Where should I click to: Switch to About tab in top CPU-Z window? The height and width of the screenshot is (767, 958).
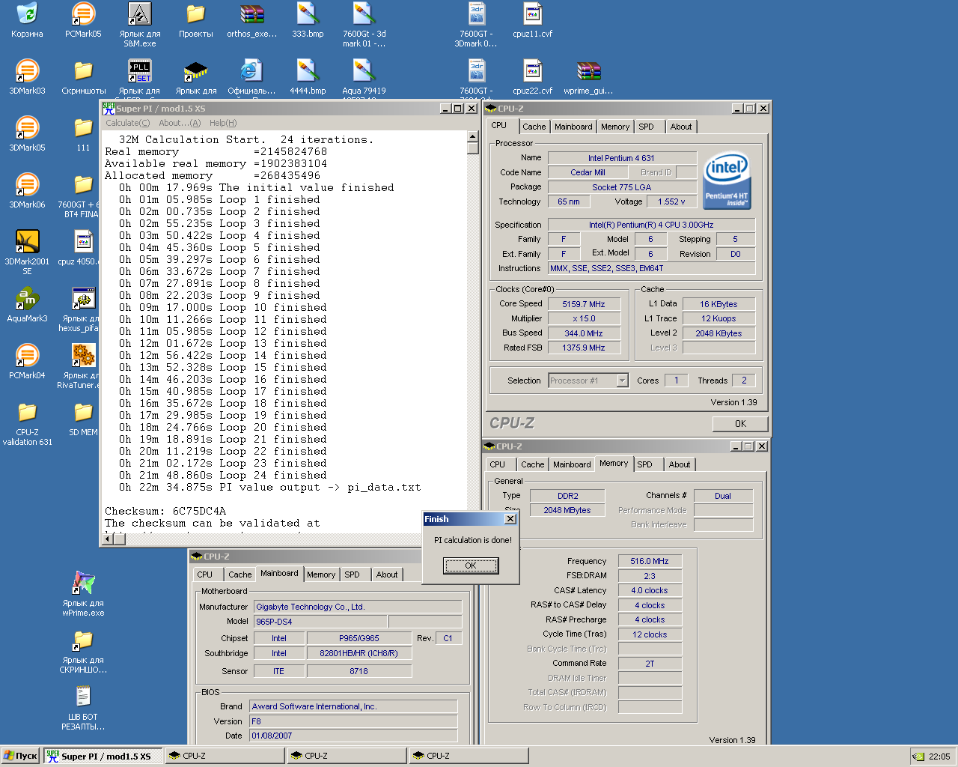[681, 127]
